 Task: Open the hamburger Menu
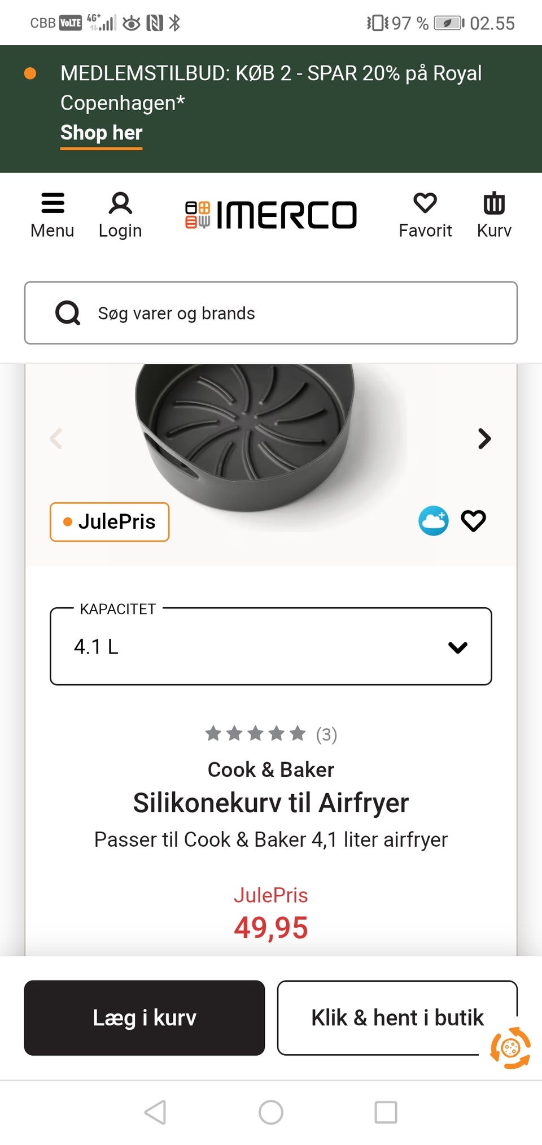53,215
